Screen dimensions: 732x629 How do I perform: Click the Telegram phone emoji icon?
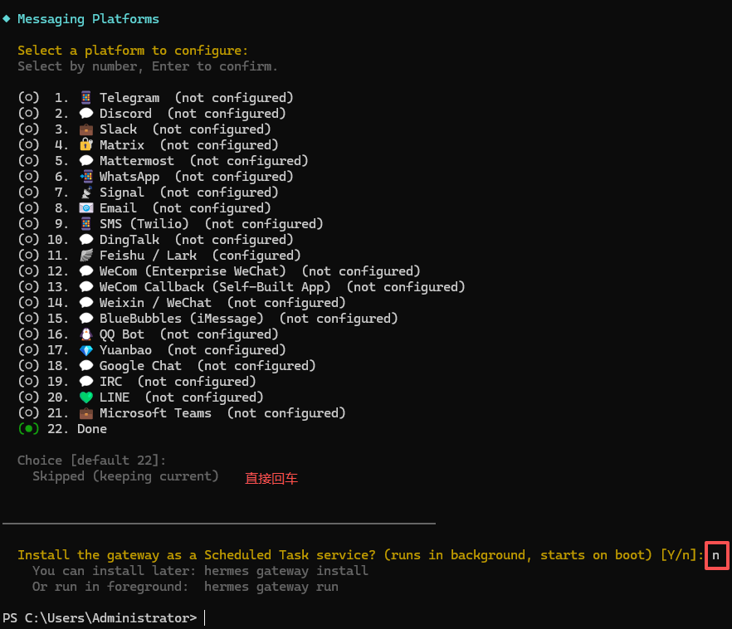pyautogui.click(x=86, y=98)
